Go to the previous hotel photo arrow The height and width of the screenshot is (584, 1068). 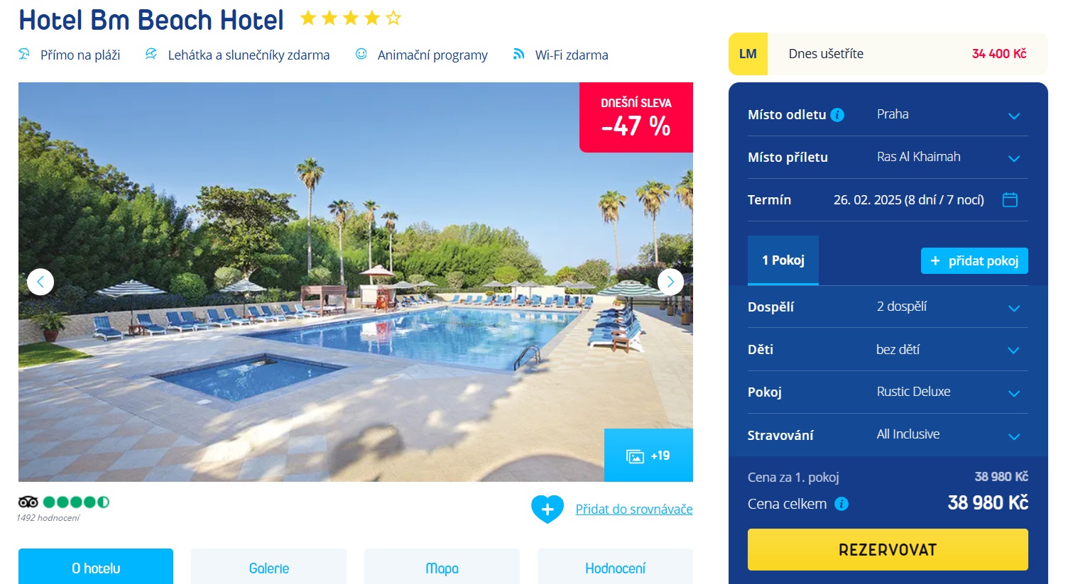(x=40, y=282)
